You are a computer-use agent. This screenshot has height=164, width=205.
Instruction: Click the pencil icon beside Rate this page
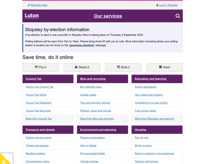pos(29,5)
